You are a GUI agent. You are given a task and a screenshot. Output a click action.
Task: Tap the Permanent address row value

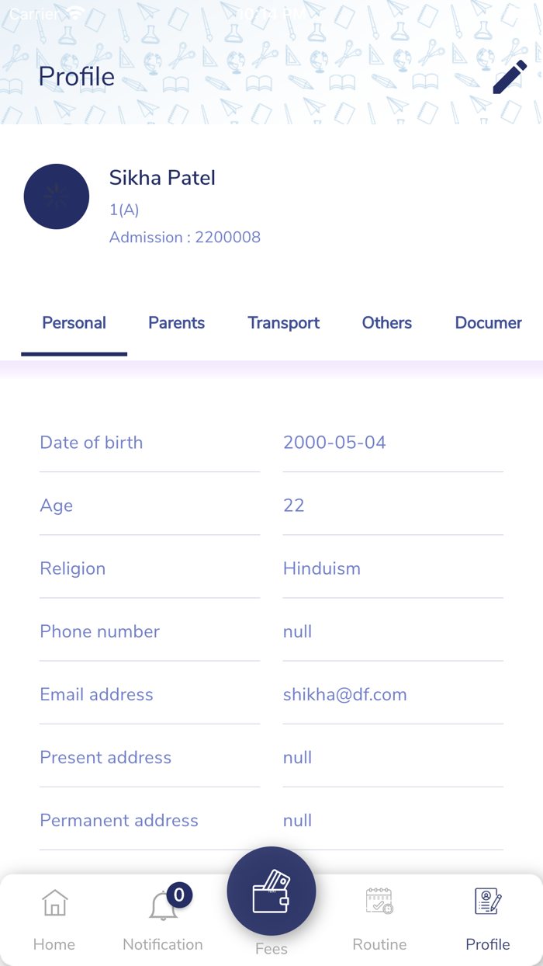(x=297, y=820)
